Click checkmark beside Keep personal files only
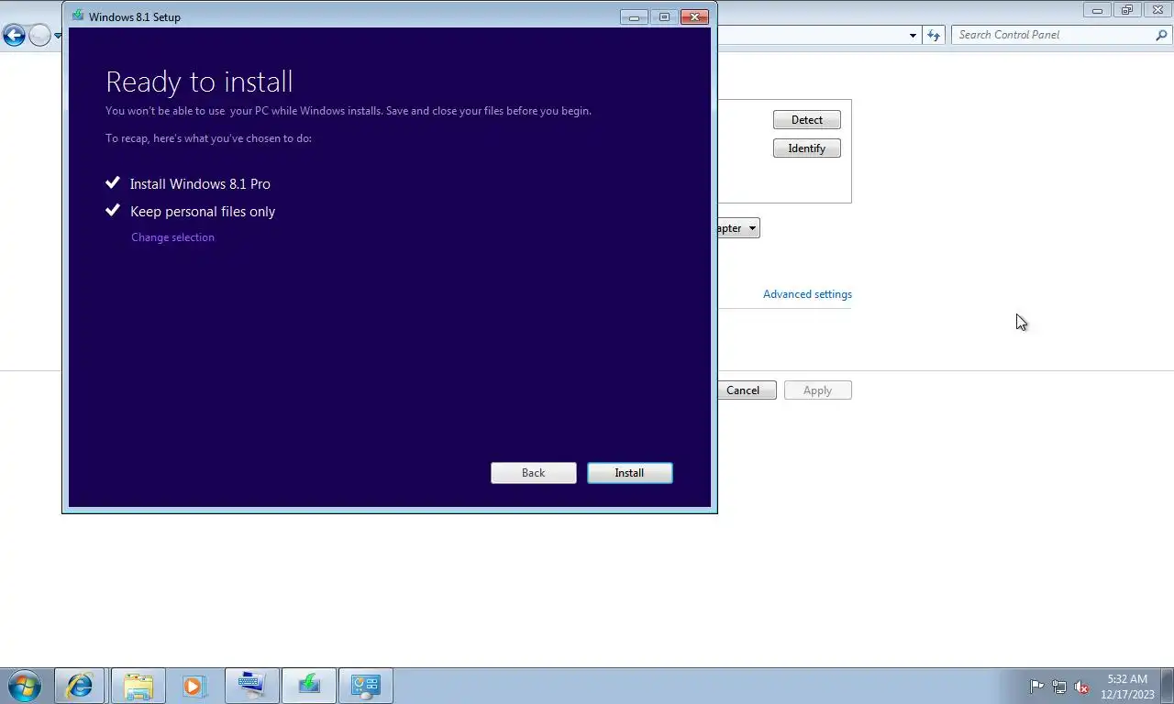 tap(113, 210)
